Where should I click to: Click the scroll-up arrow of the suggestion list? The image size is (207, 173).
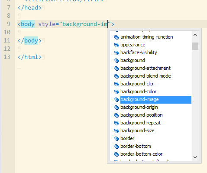pos(195,35)
